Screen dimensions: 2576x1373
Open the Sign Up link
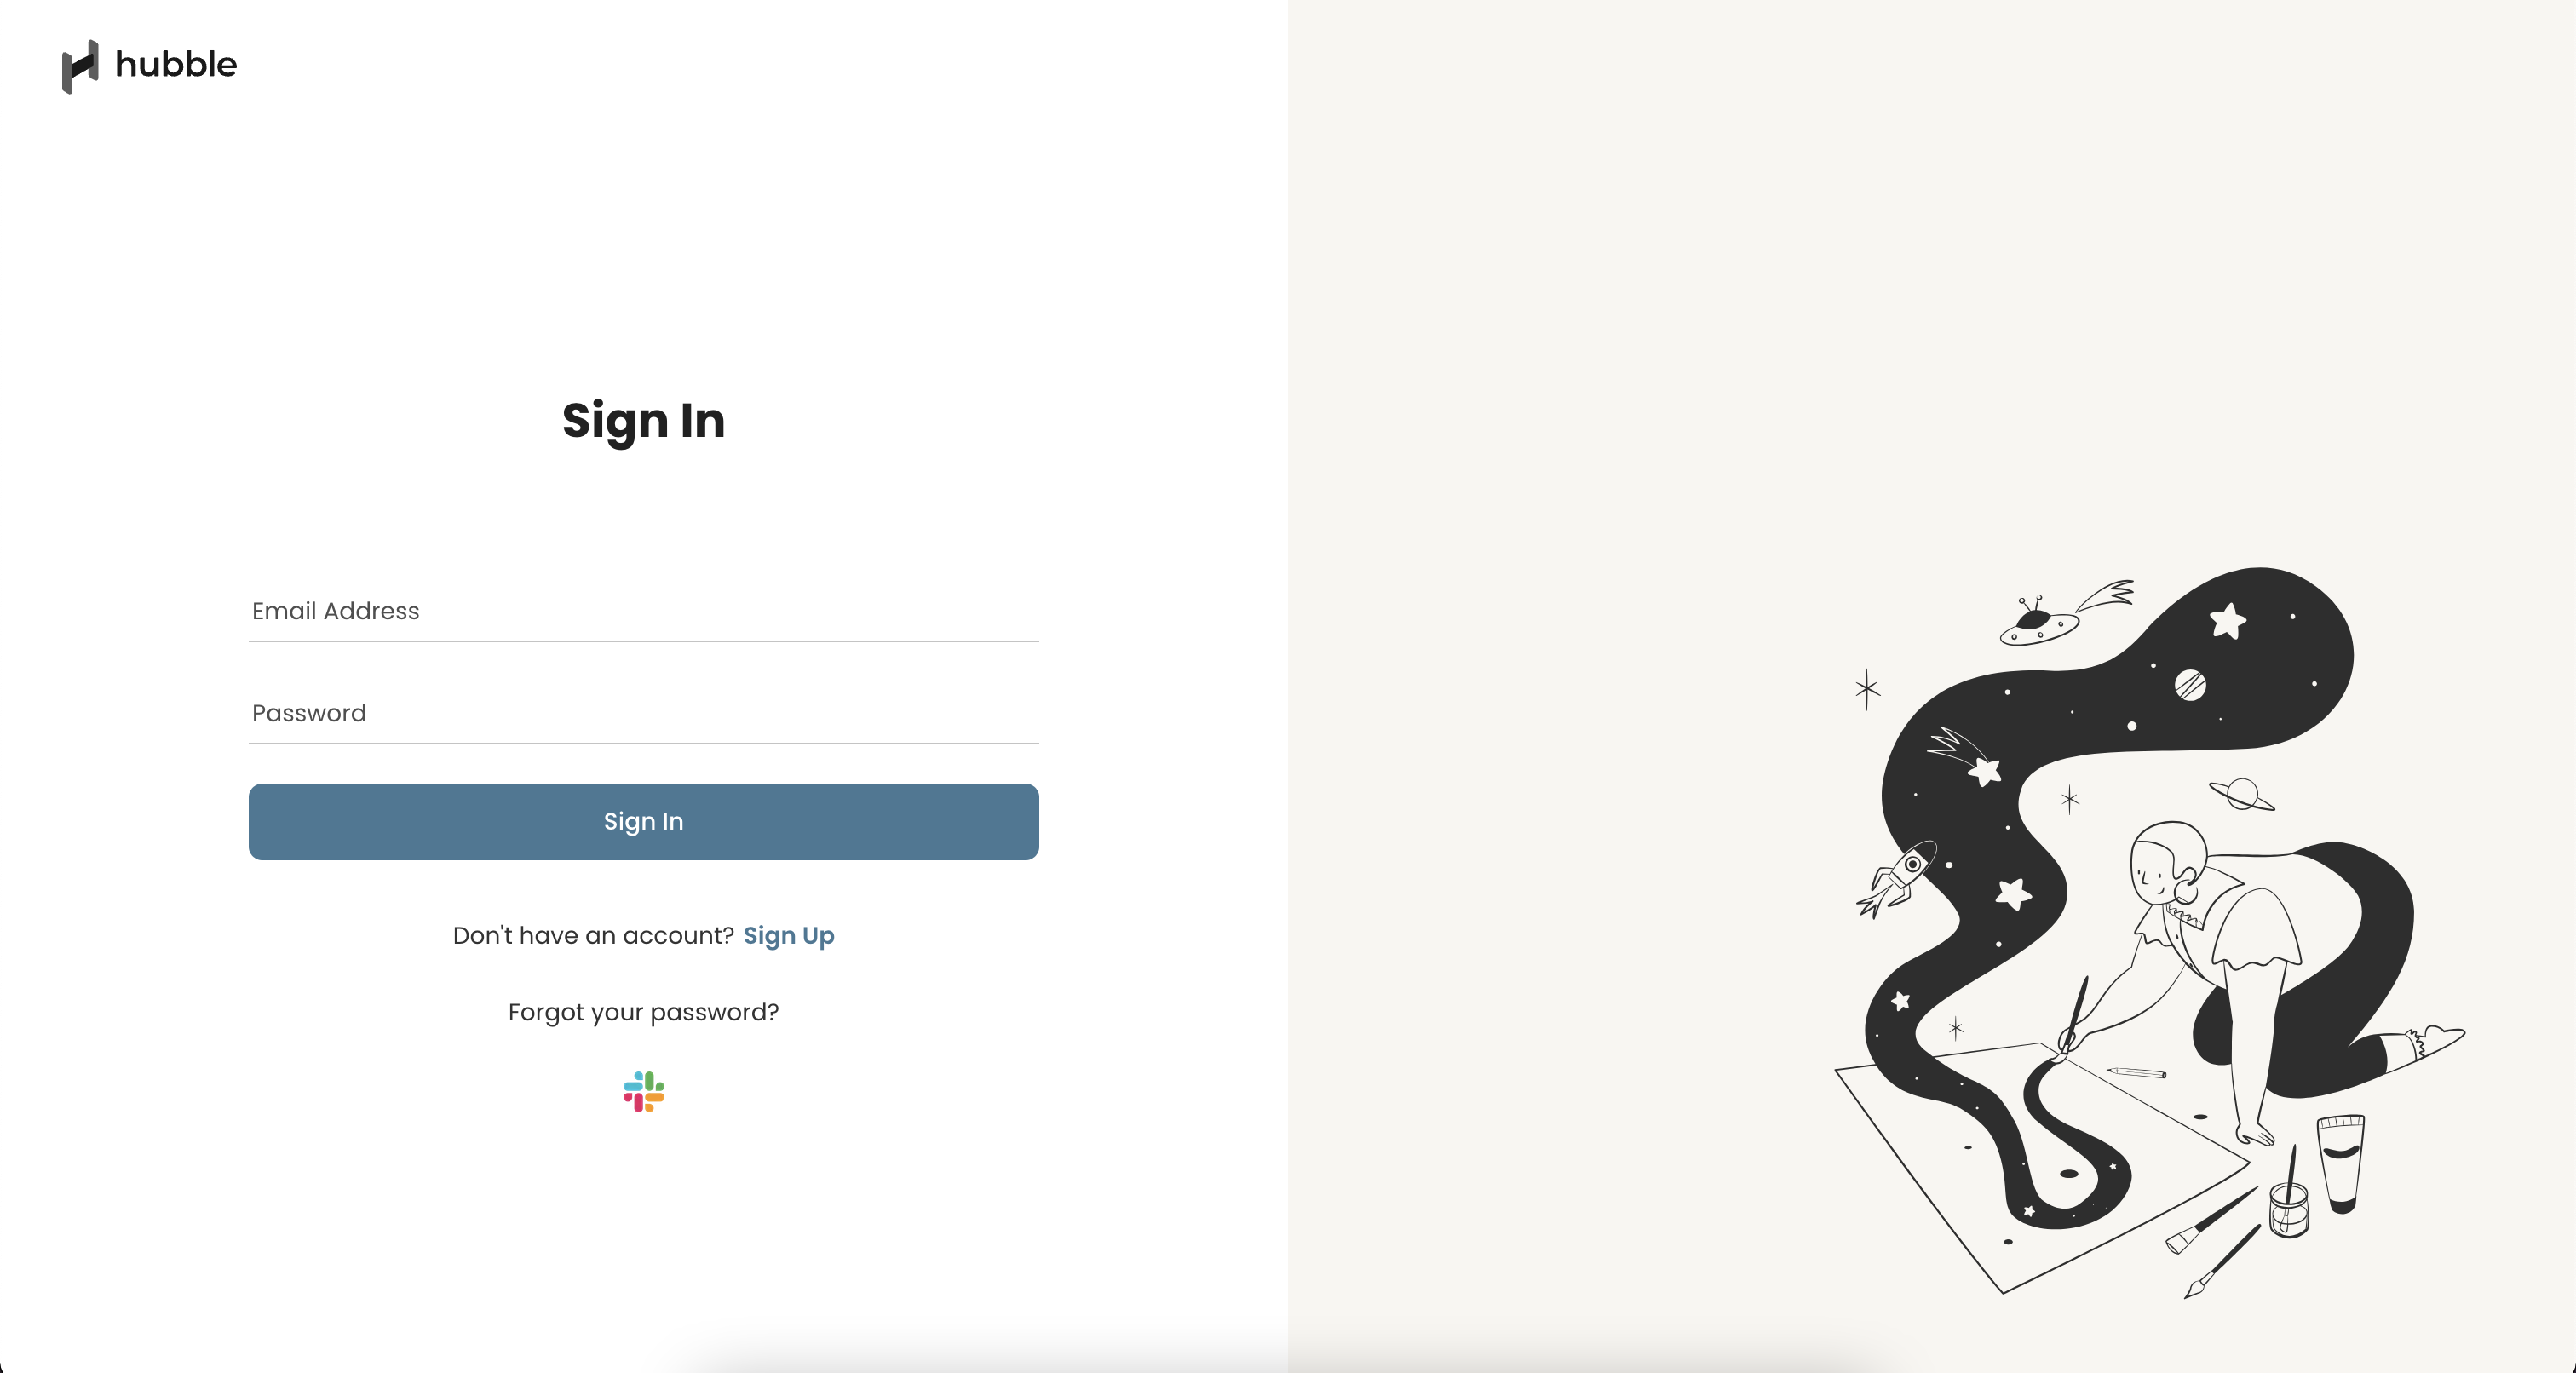(x=789, y=936)
